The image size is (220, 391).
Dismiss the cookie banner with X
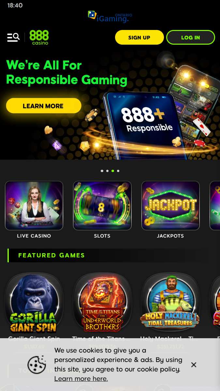[194, 365]
